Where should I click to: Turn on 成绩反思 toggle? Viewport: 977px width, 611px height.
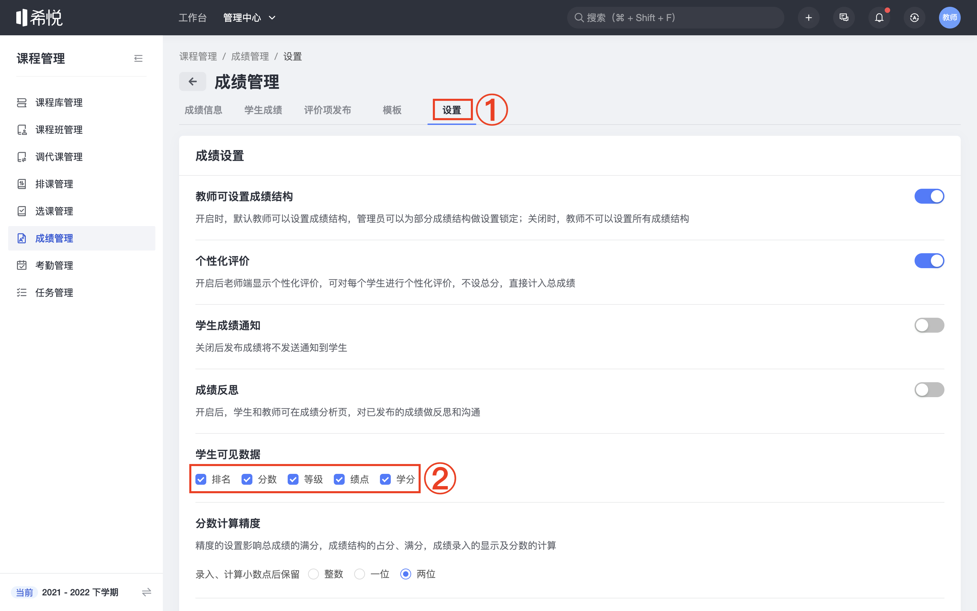[x=929, y=390]
